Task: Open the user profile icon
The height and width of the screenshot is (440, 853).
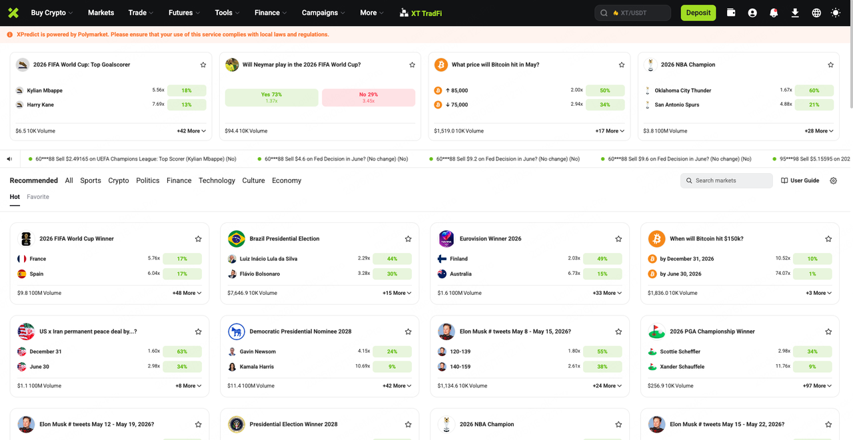Action: point(752,13)
